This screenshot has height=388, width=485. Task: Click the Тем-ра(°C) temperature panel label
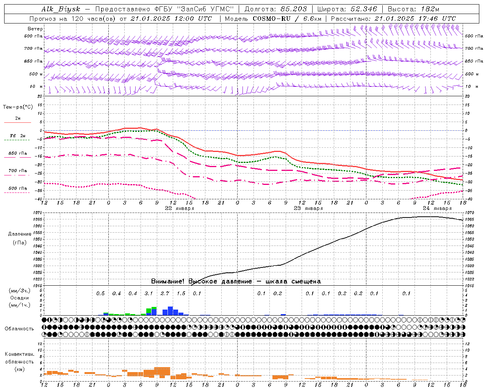(18, 107)
